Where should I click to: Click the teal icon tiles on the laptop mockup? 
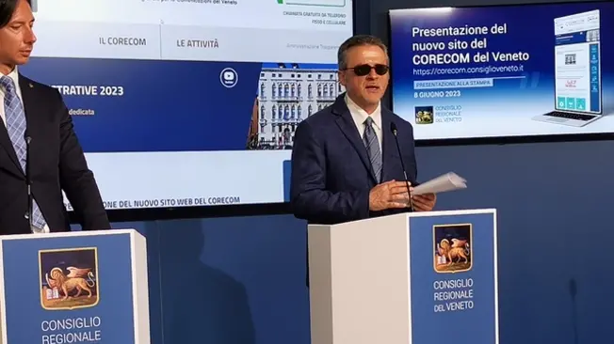(x=572, y=103)
